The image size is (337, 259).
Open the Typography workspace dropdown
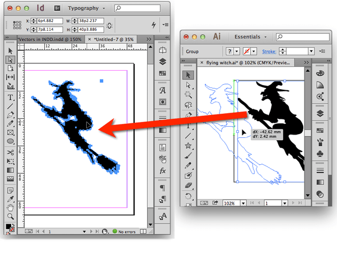click(x=86, y=8)
